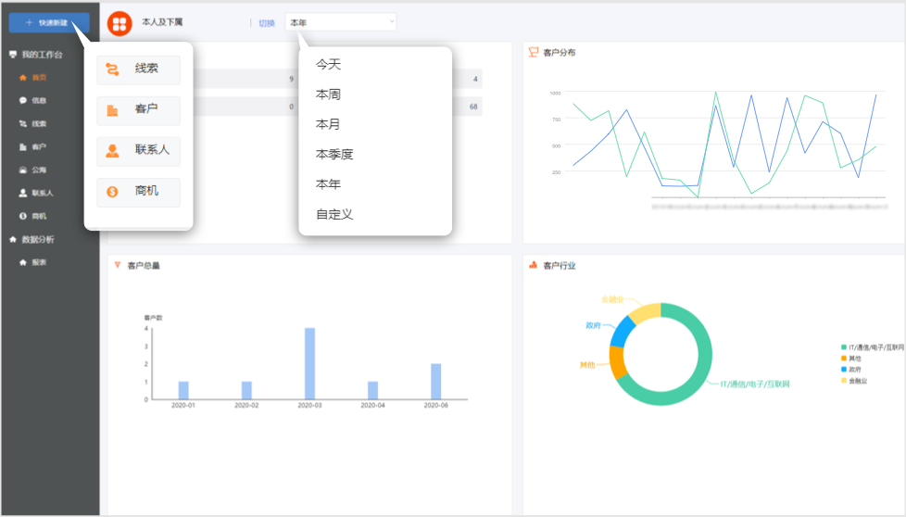Open the 本年 time range dropdown
906x517 pixels.
coord(340,21)
